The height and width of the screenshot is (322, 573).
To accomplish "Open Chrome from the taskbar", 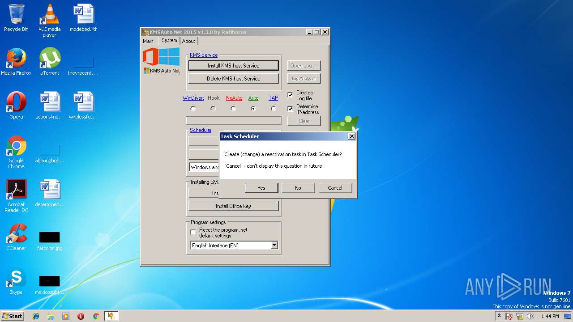I will [96, 316].
